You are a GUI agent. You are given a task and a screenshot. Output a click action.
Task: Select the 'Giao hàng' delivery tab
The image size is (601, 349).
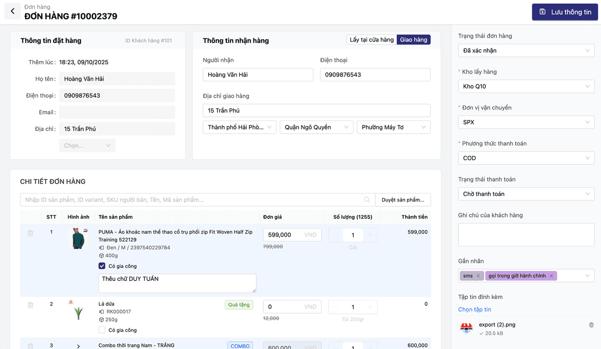(x=414, y=40)
